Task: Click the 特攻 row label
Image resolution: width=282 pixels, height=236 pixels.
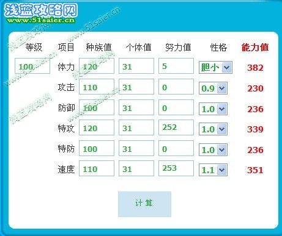Action: coord(66,129)
